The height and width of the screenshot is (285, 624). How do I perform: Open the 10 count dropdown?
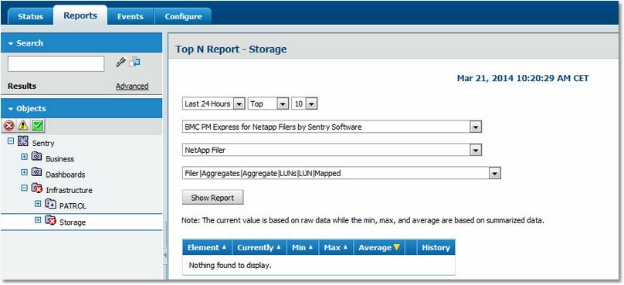(x=311, y=104)
